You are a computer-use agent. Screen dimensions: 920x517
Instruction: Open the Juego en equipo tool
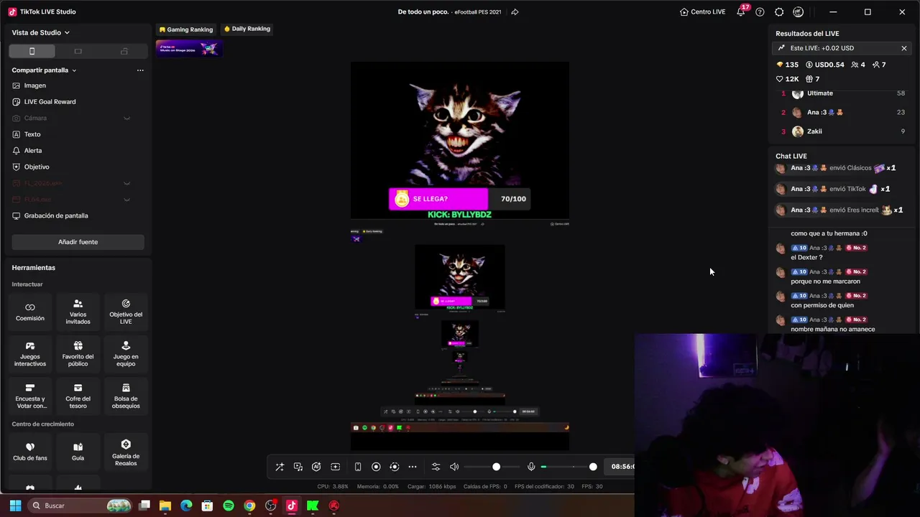pyautogui.click(x=126, y=354)
